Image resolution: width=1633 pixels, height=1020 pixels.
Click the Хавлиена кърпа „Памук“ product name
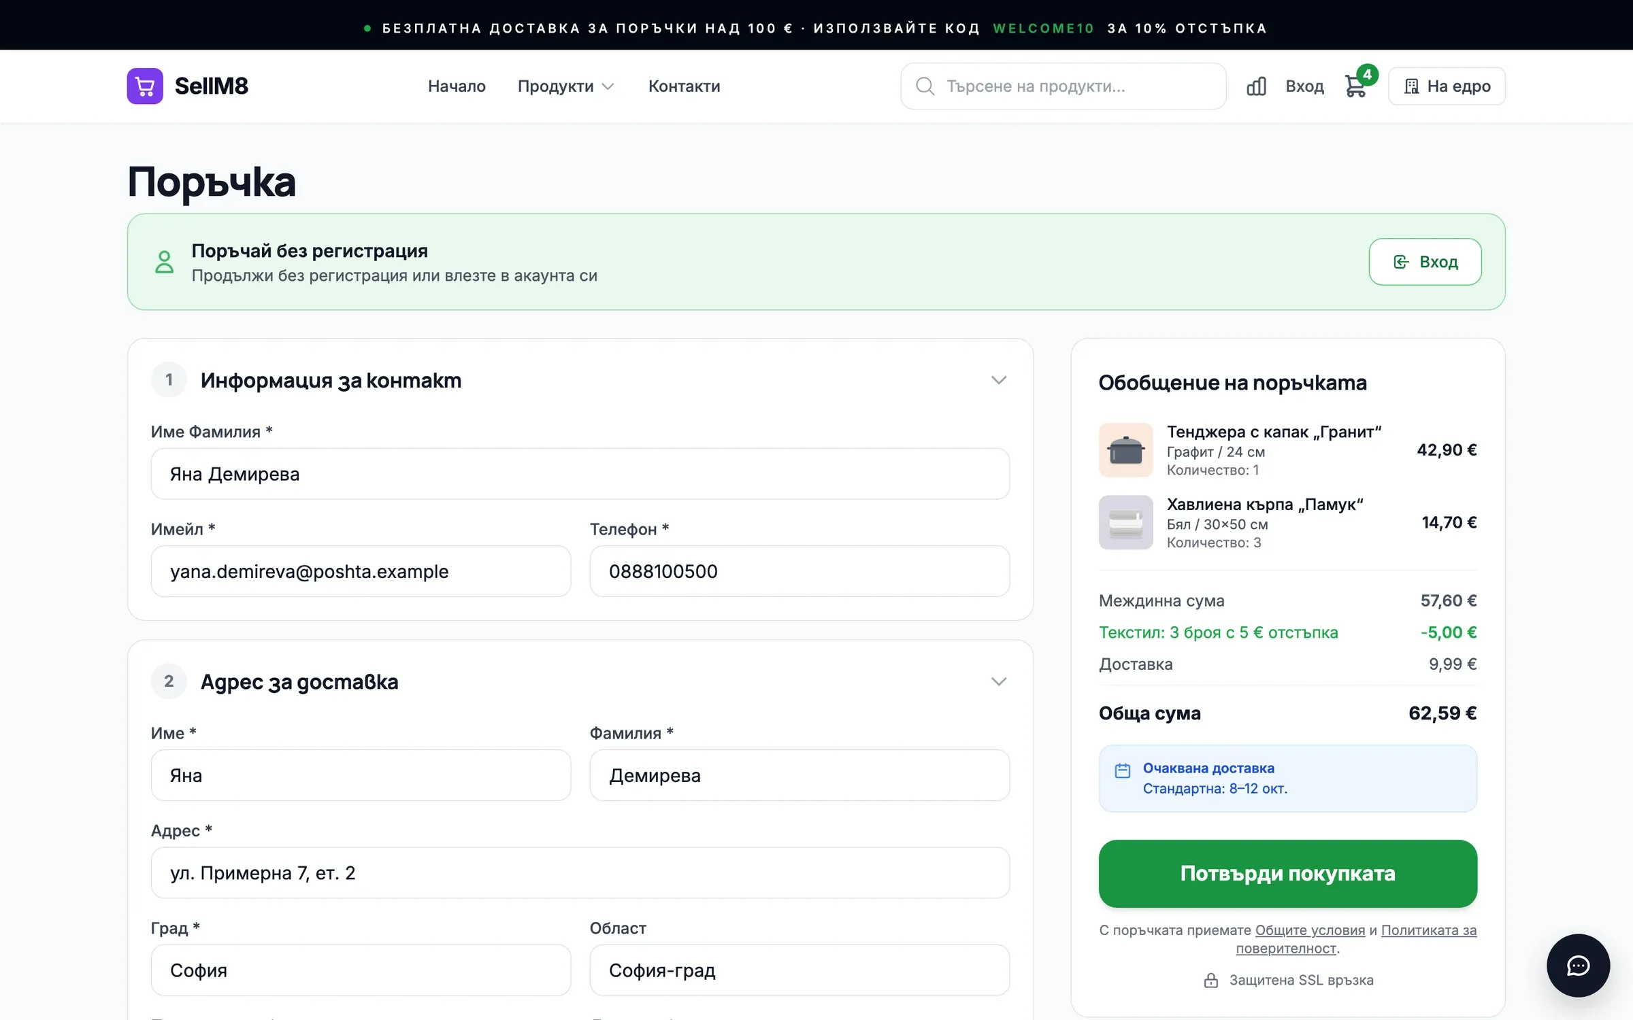click(x=1265, y=504)
